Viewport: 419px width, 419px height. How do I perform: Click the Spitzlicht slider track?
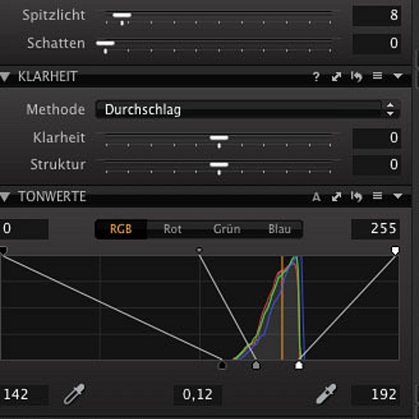point(220,14)
